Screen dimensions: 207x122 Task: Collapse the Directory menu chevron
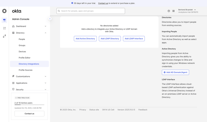tap(46, 33)
